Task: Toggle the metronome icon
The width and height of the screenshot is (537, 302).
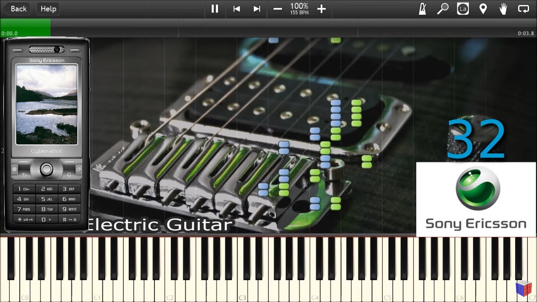Action: [x=422, y=9]
